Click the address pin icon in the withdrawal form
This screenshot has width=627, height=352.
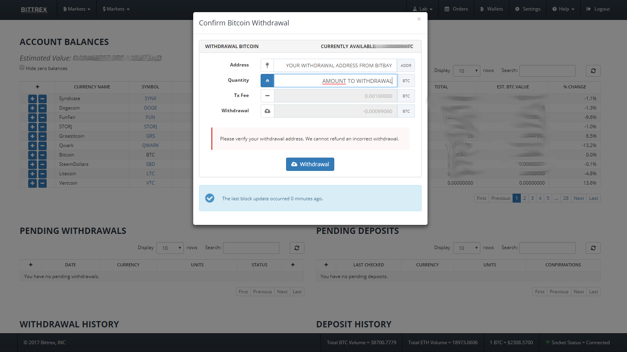(x=267, y=65)
